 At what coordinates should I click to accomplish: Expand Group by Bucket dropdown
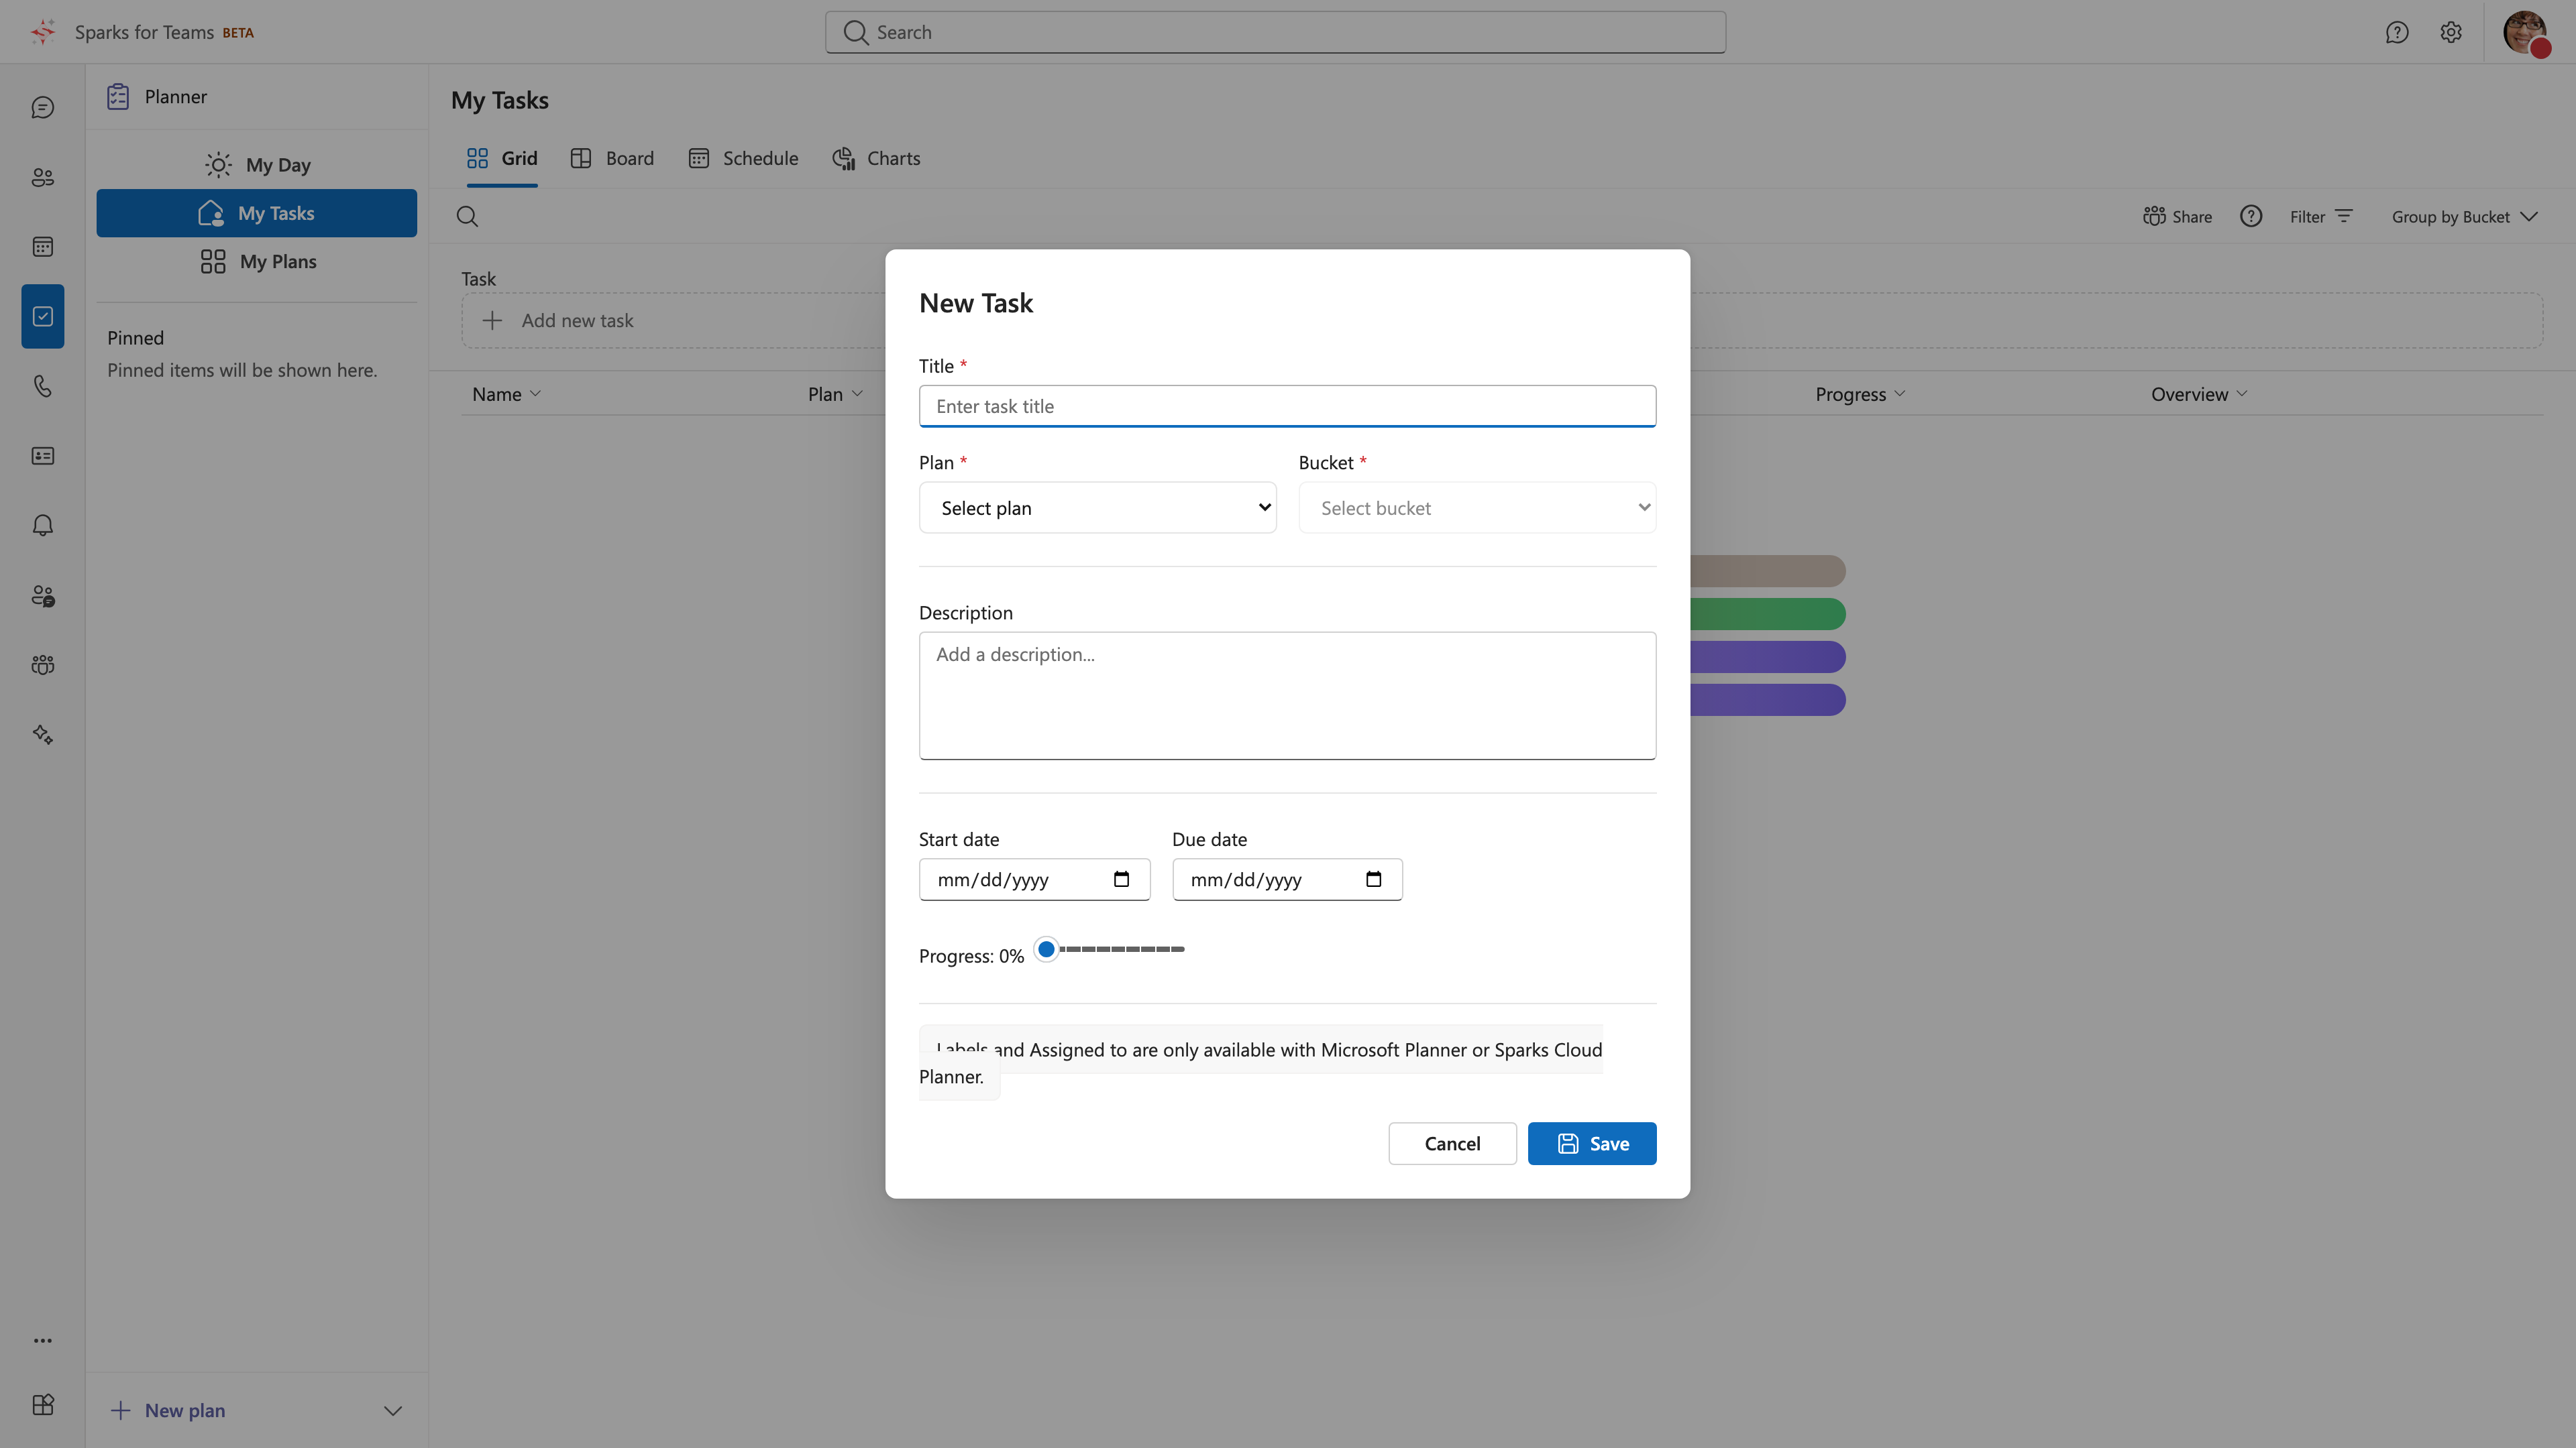(x=2464, y=217)
